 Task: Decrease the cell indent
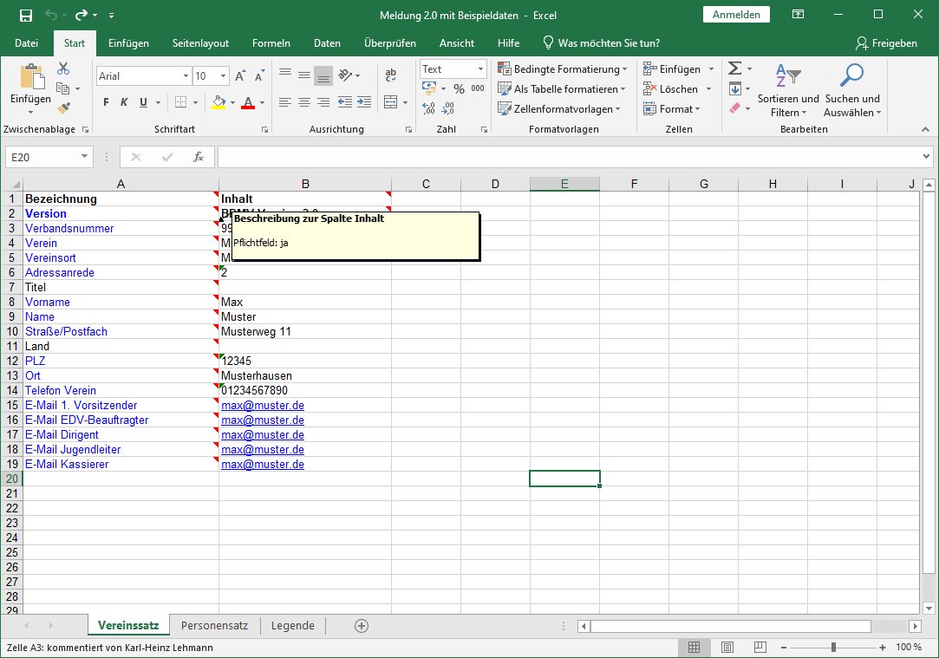tap(345, 102)
